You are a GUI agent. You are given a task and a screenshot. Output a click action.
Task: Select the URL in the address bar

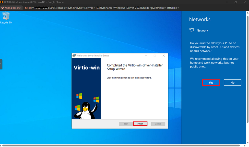click(102, 8)
